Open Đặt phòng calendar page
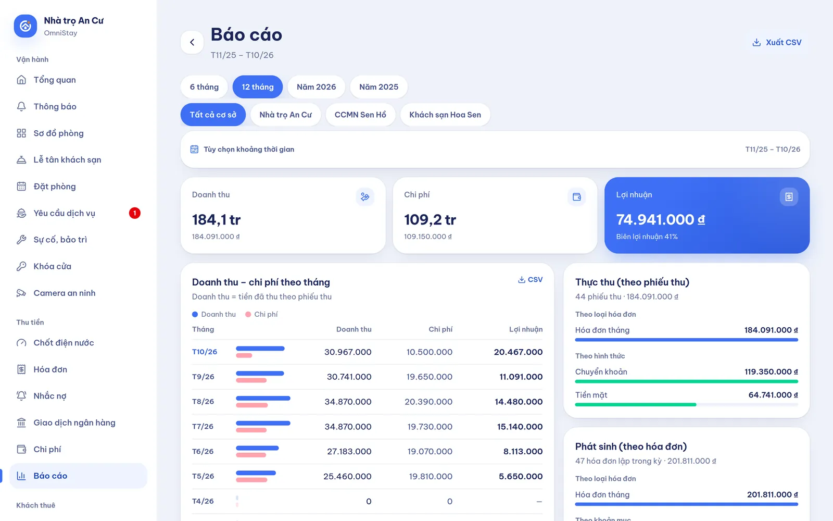 (78, 186)
